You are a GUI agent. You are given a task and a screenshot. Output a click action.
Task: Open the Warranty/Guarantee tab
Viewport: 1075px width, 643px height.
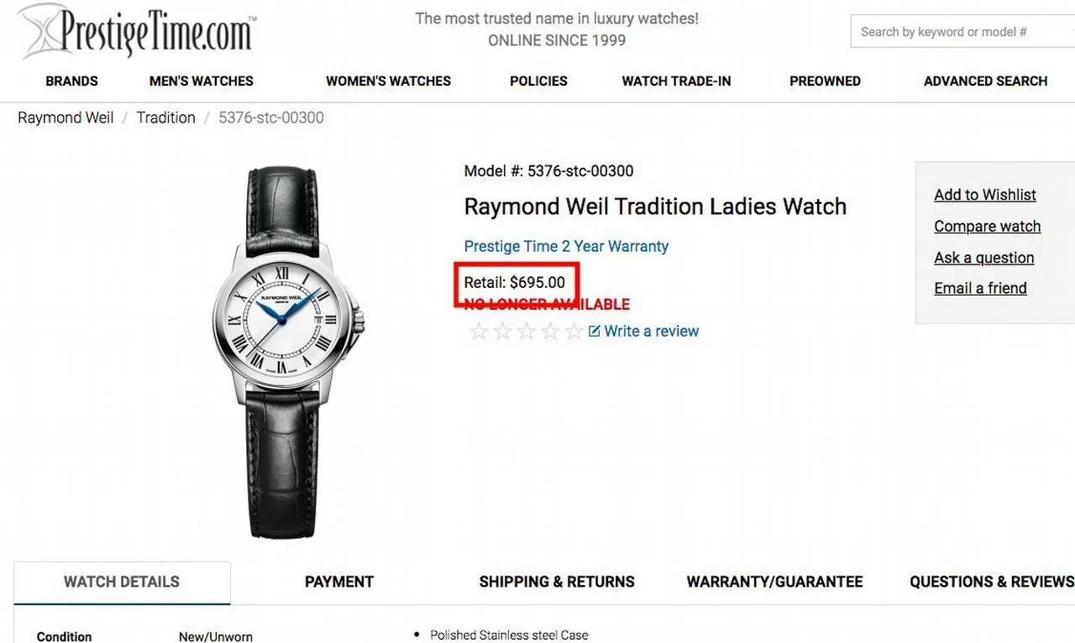click(774, 582)
